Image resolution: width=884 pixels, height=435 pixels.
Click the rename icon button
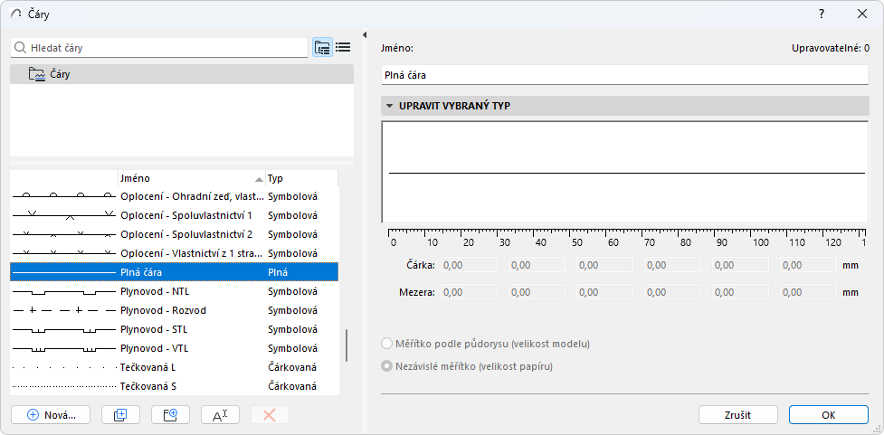(220, 415)
